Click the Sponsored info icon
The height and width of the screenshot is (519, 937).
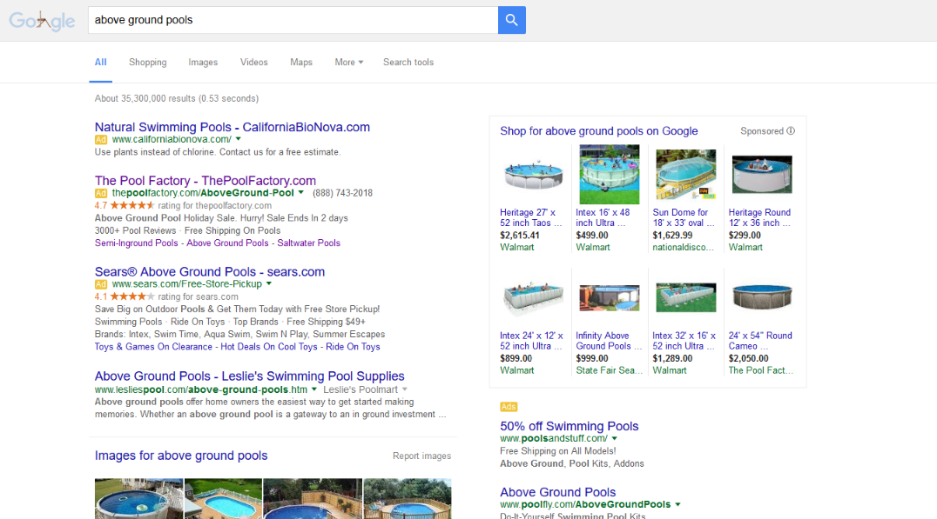pyautogui.click(x=791, y=130)
